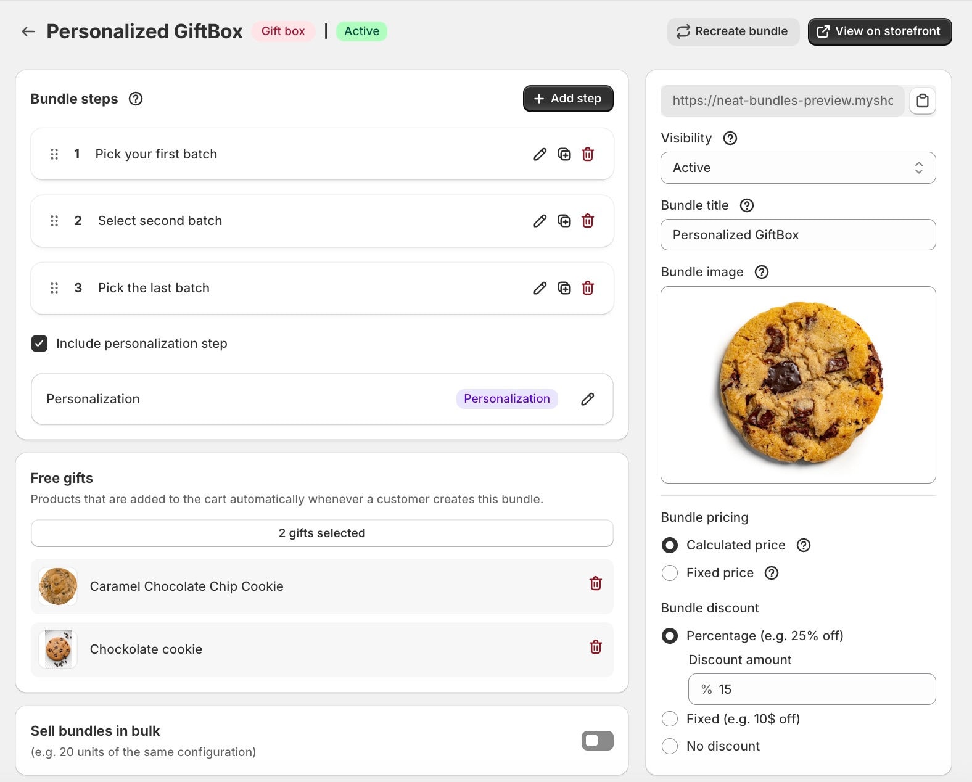Click the Discount amount field

[x=812, y=689]
